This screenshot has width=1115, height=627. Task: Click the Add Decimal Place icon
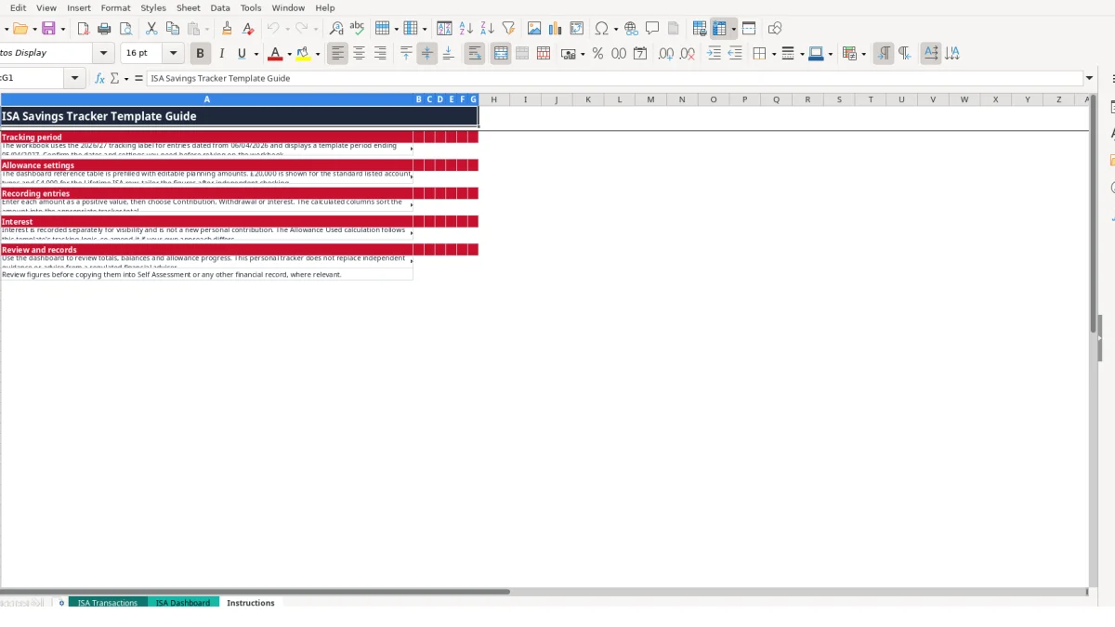coord(666,54)
